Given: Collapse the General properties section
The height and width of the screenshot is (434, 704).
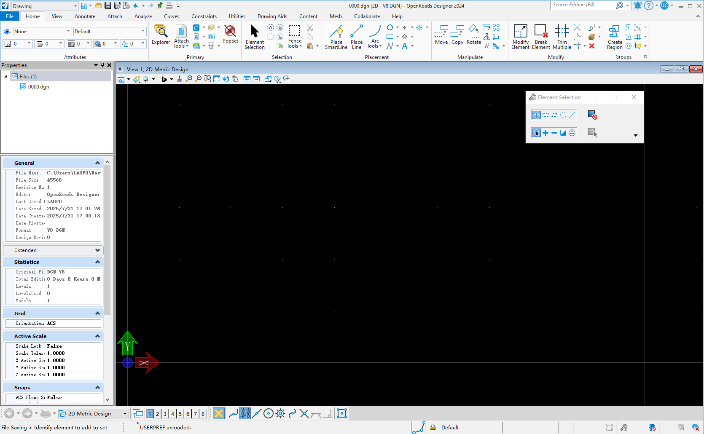Looking at the screenshot, I should tap(97, 163).
